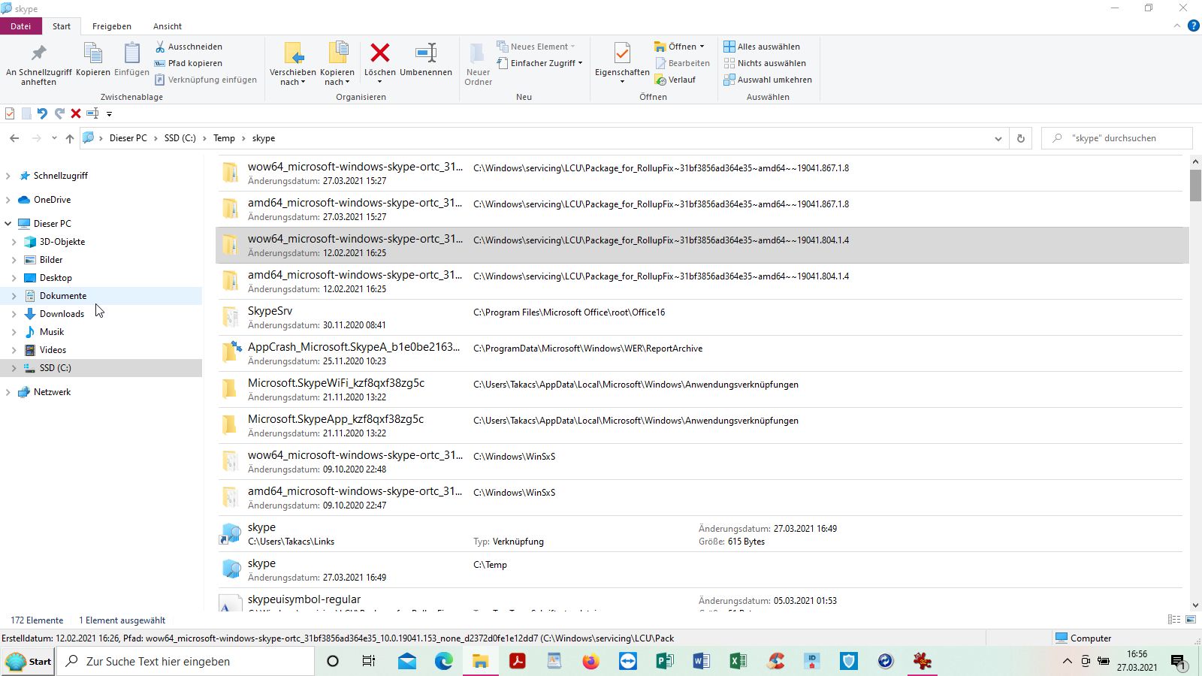Image resolution: width=1202 pixels, height=676 pixels.
Task: Click the "skype" durchsuchen search box
Action: pyautogui.click(x=1116, y=138)
